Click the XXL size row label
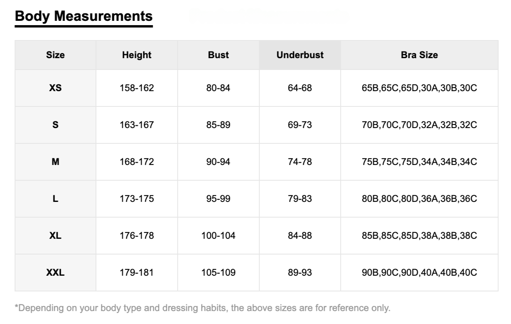Image resolution: width=511 pixels, height=324 pixels. [x=55, y=273]
